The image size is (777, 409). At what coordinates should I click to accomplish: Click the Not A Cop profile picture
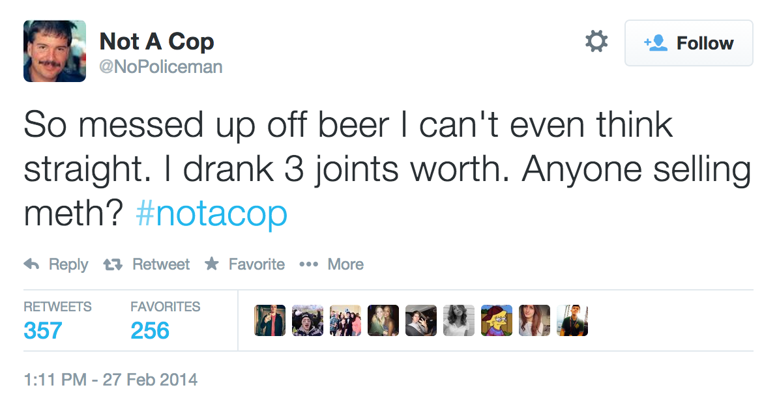pos(55,51)
